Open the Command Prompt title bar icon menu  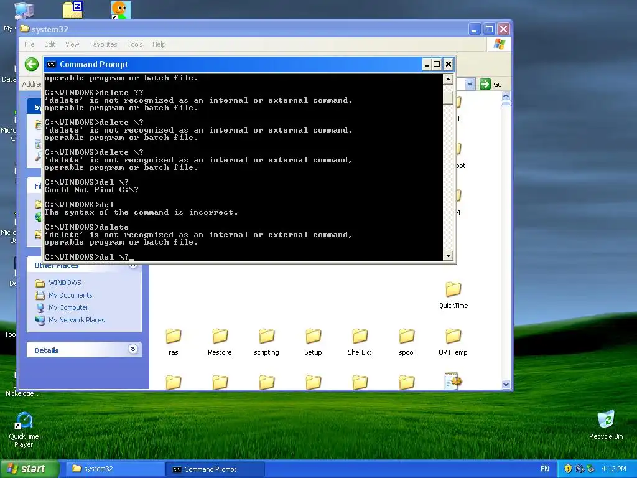point(51,64)
